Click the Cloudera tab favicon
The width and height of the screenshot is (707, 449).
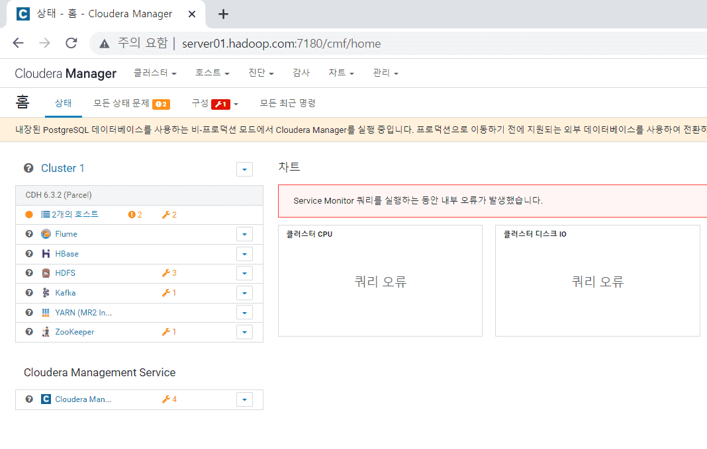pyautogui.click(x=23, y=14)
